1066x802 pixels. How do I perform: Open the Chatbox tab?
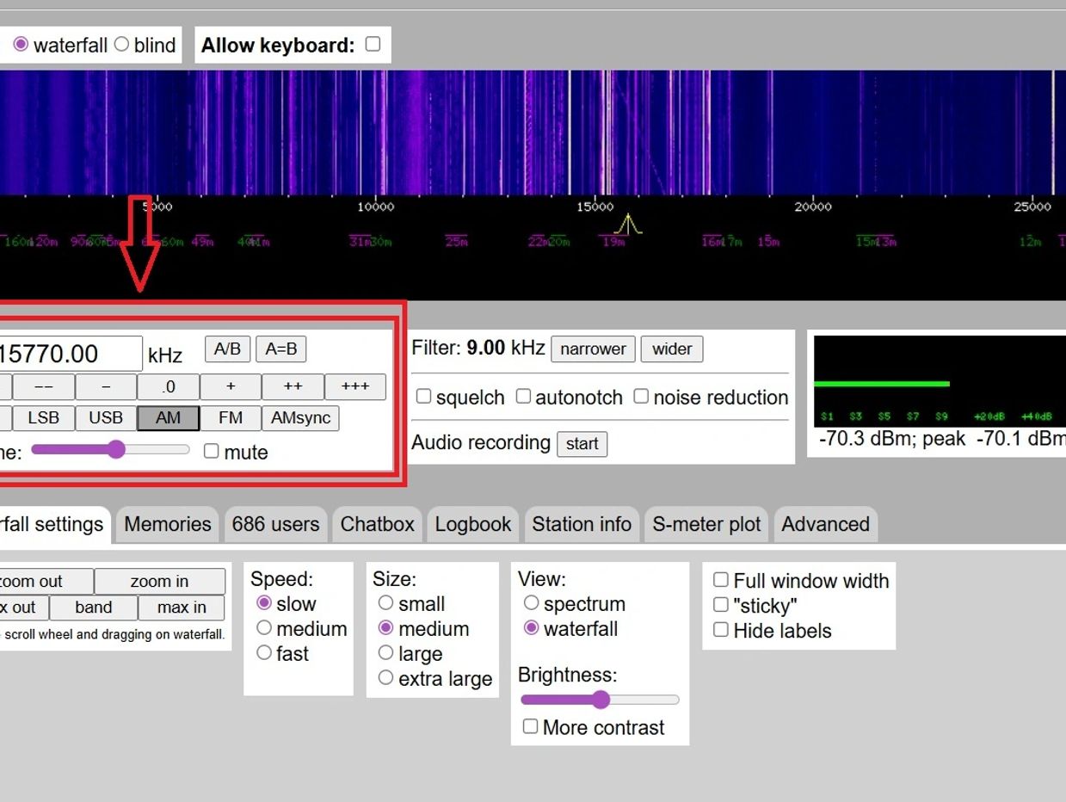[377, 524]
